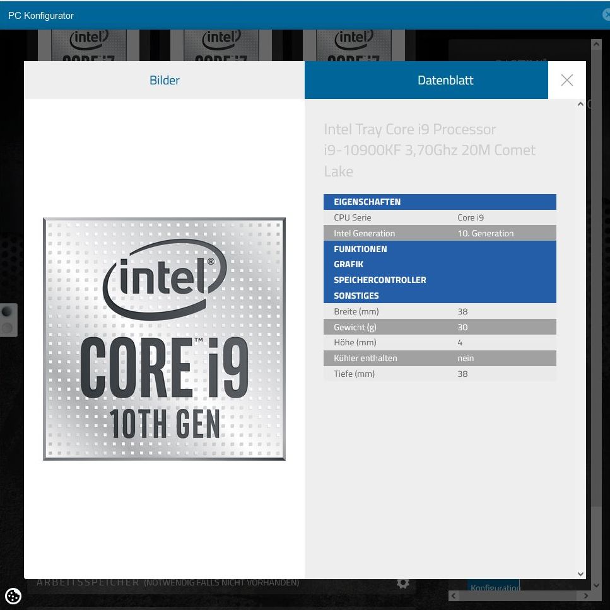
Task: Click the page scrollbar down arrow
Action: [596, 585]
